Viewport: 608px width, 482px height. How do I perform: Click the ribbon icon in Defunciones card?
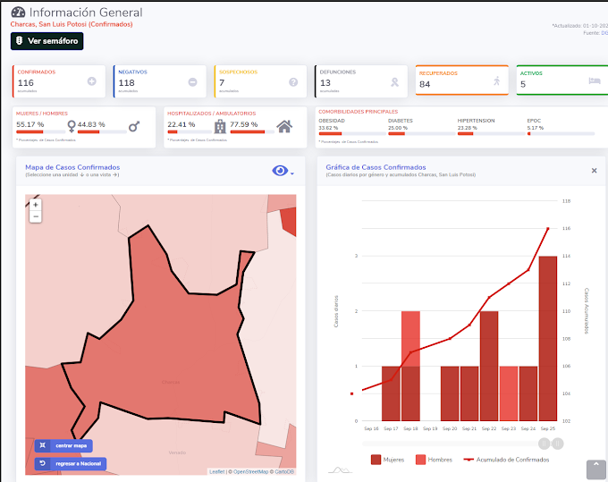pyautogui.click(x=394, y=81)
